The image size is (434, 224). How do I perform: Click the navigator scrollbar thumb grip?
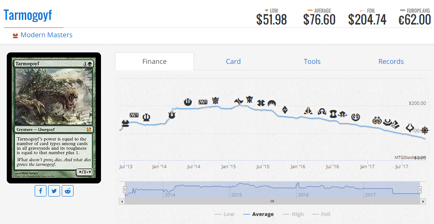tap(272, 201)
